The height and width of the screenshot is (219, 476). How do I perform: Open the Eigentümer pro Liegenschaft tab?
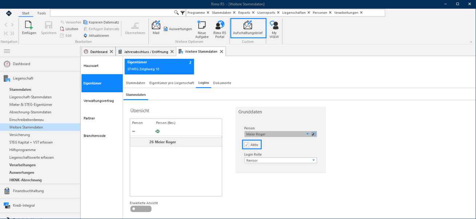[x=172, y=83]
